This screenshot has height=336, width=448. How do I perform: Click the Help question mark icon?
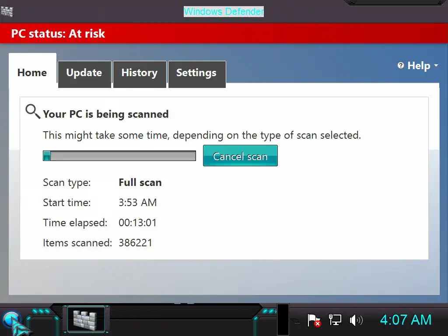click(401, 66)
